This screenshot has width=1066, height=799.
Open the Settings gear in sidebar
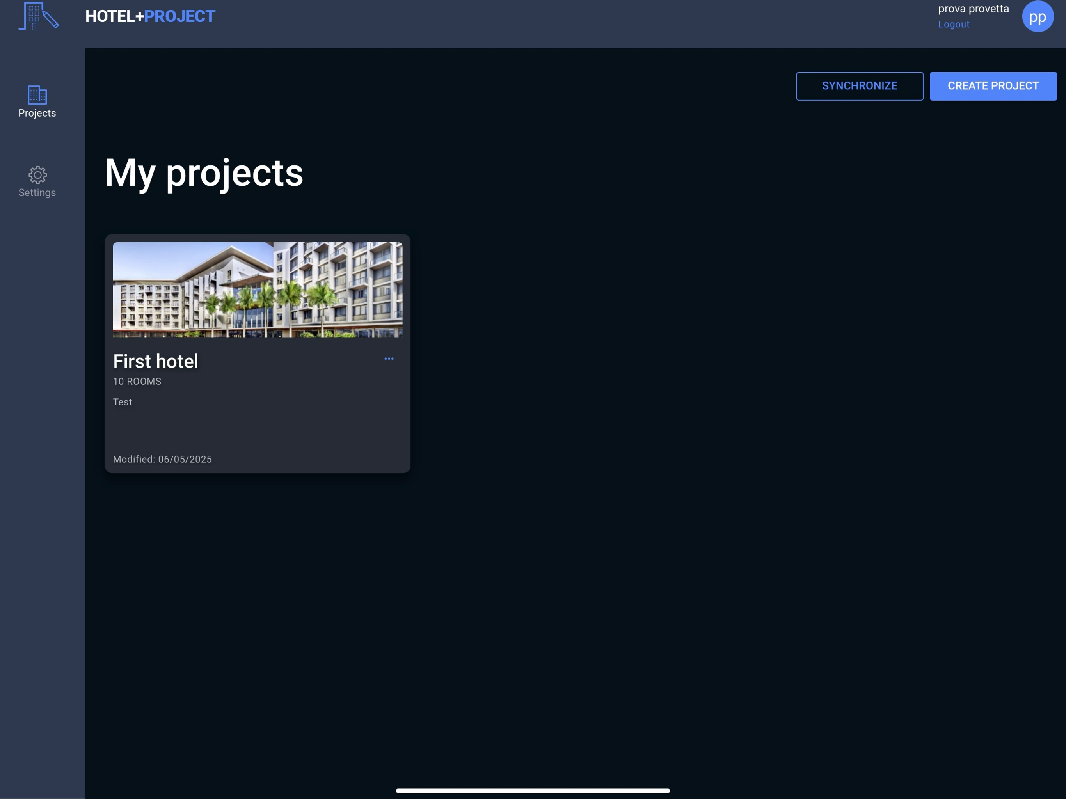(x=37, y=174)
